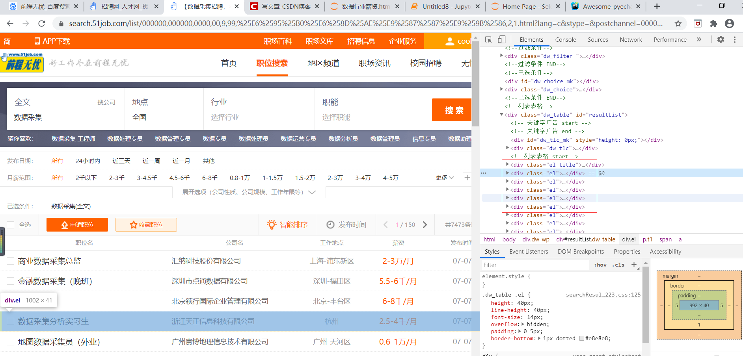The image size is (743, 356).
Task: Click the ellipsis beside selected element row
Action: tap(484, 173)
